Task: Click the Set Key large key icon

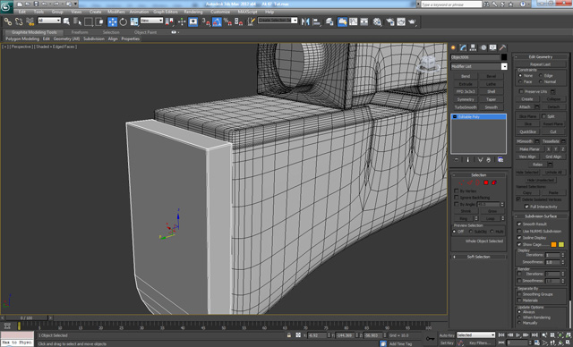Action: 431,339
